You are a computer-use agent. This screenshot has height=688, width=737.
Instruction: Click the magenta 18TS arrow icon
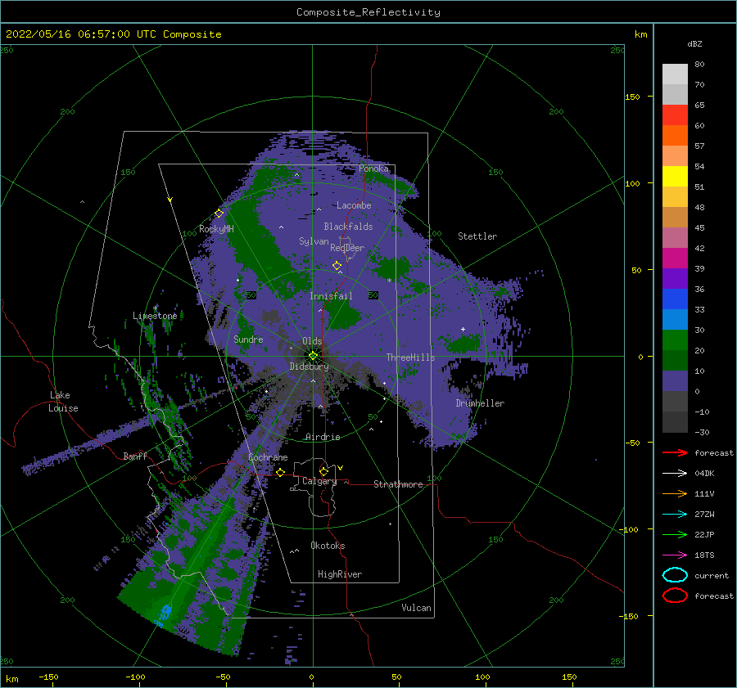click(x=675, y=555)
